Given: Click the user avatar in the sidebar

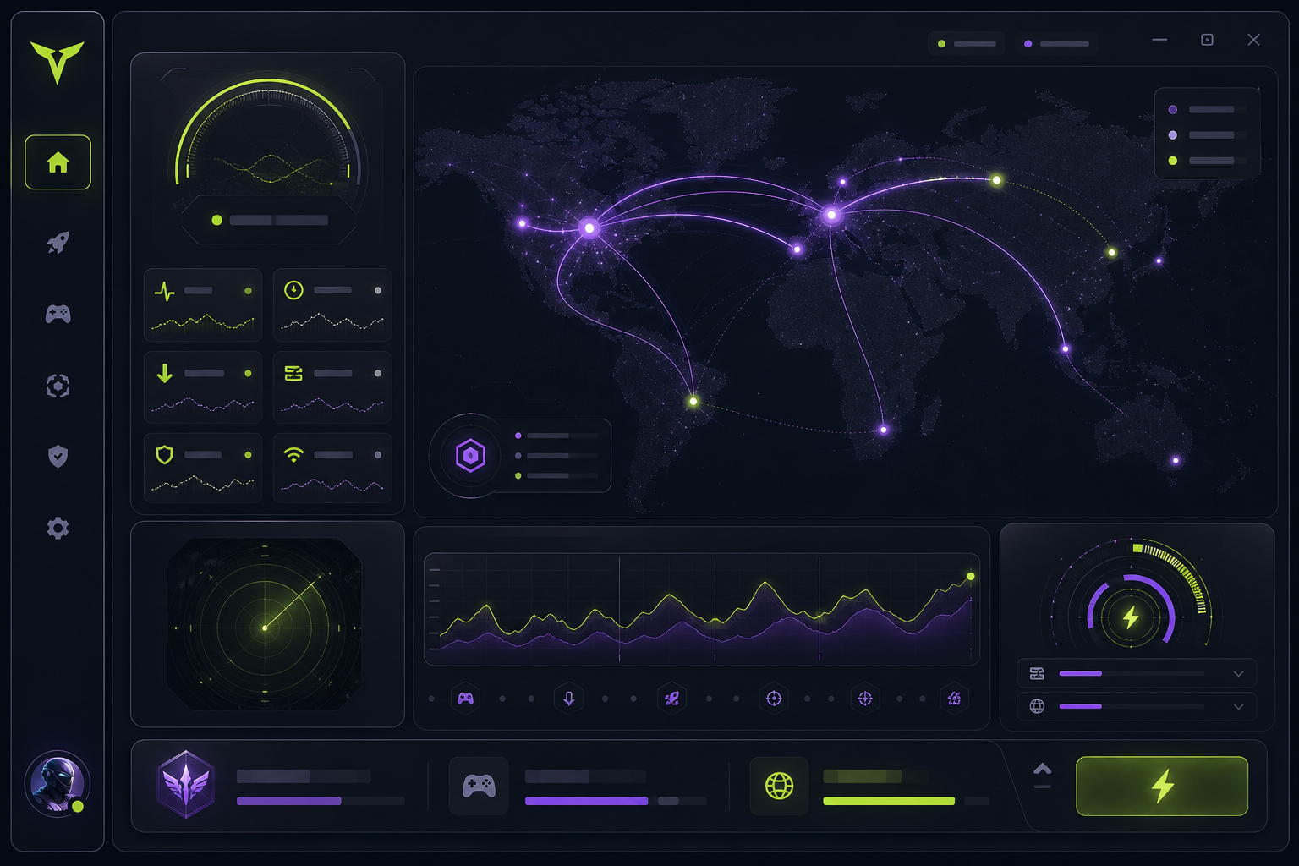Looking at the screenshot, I should tap(57, 783).
